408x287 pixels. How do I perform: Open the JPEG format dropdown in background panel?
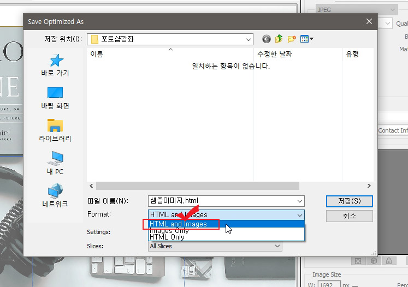[356, 10]
